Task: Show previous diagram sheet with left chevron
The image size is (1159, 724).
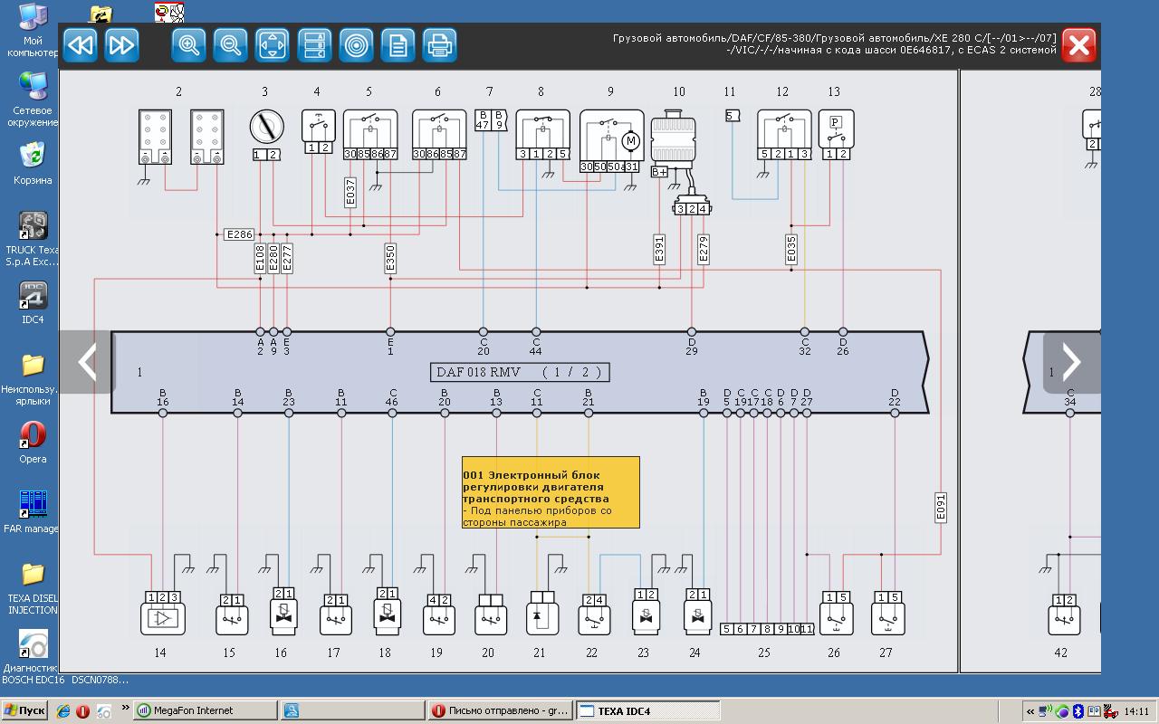Action: click(87, 362)
